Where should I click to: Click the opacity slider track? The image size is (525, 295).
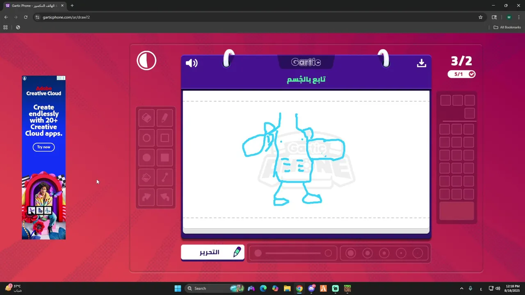click(293, 253)
